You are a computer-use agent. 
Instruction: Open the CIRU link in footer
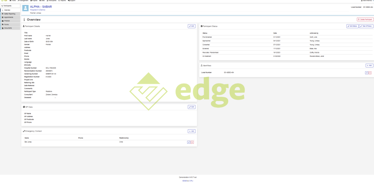pos(191,181)
